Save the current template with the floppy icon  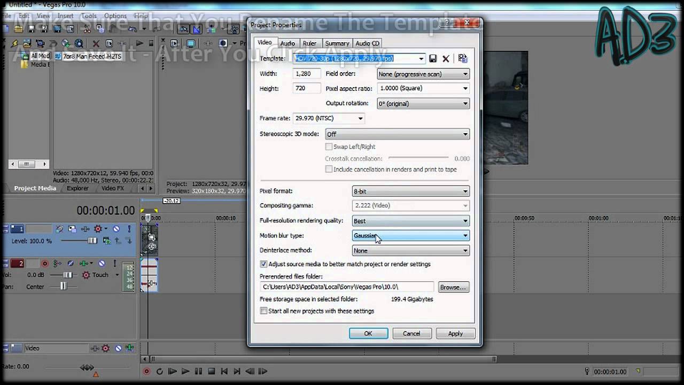tap(433, 59)
